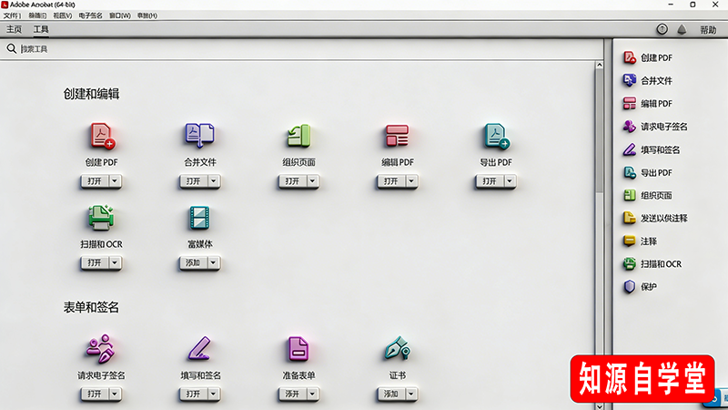Click the 创建 PDF tool icon in main area
Image resolution: width=728 pixels, height=410 pixels.
click(102, 136)
